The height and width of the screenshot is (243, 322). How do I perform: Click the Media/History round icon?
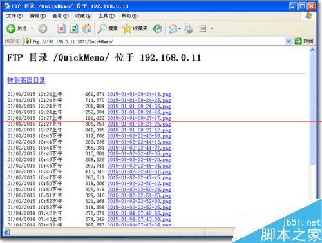click(x=157, y=28)
